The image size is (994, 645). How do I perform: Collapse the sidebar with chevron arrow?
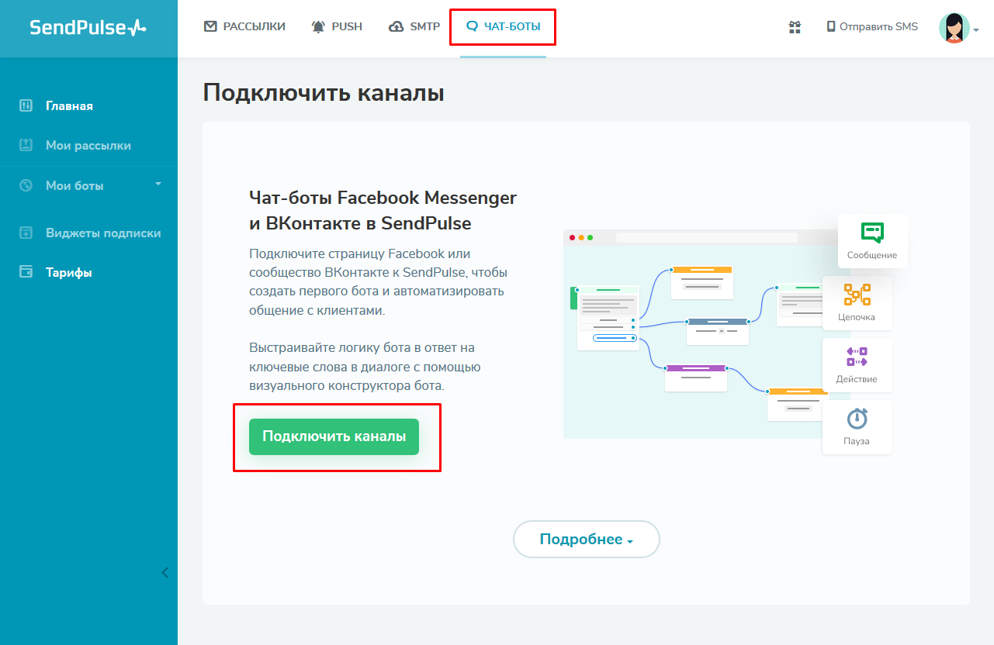click(x=165, y=573)
